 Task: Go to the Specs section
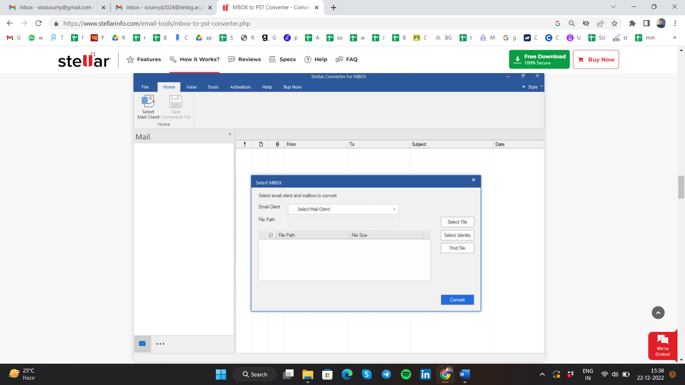283,60
